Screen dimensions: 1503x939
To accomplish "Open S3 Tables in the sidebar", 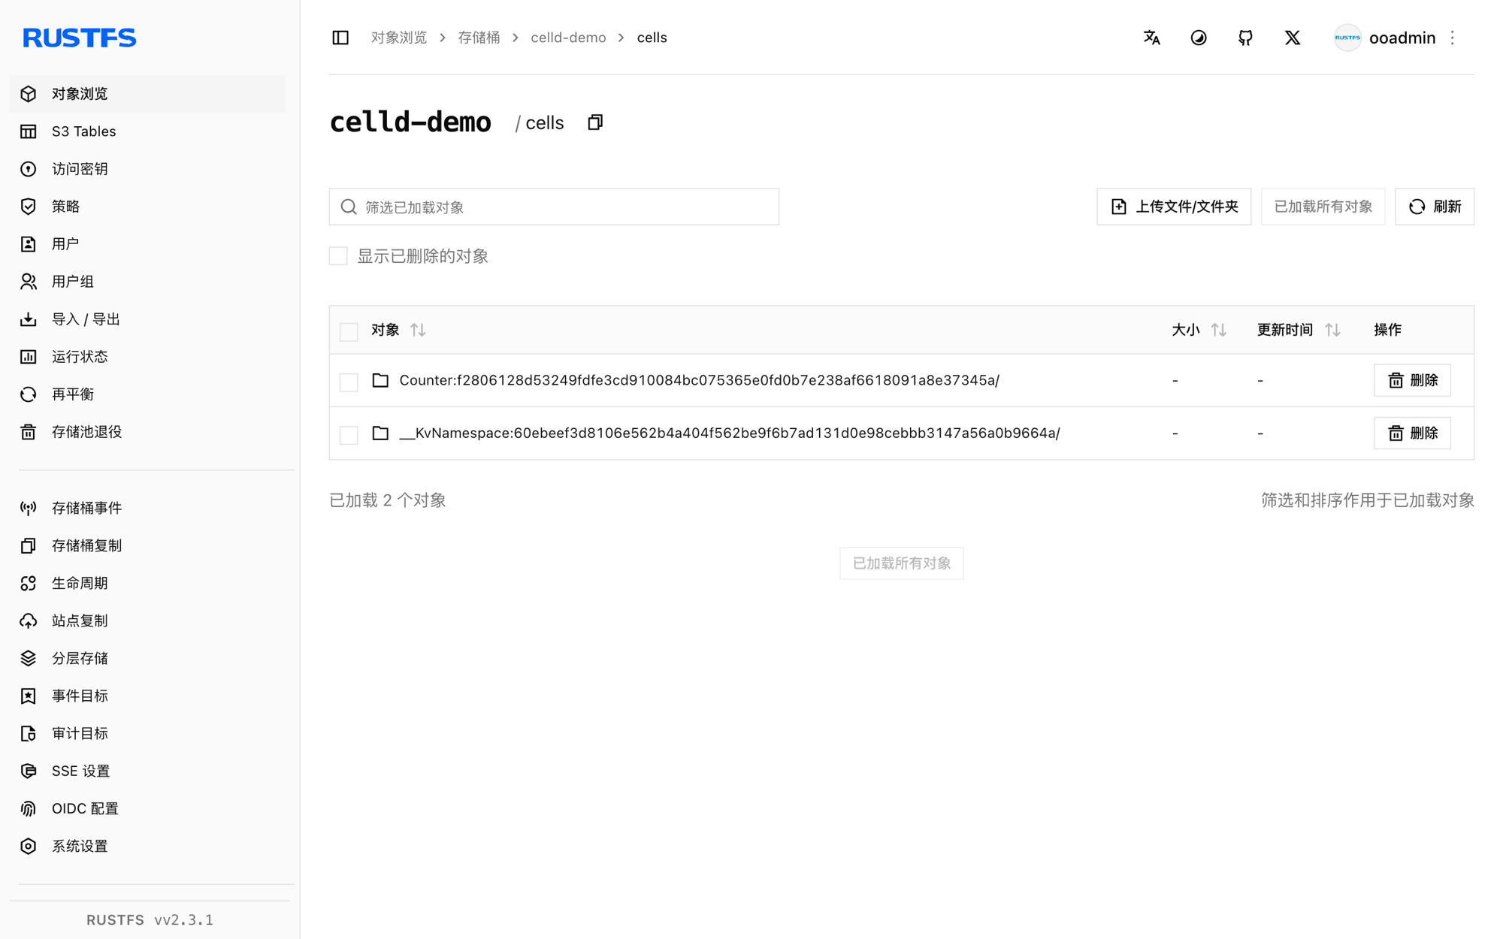I will pos(147,131).
